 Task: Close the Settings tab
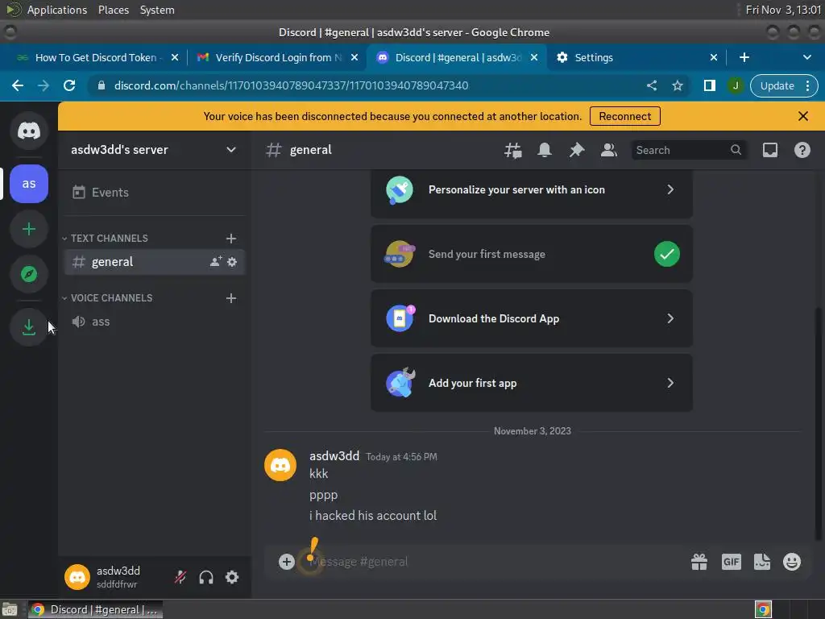pyautogui.click(x=714, y=57)
